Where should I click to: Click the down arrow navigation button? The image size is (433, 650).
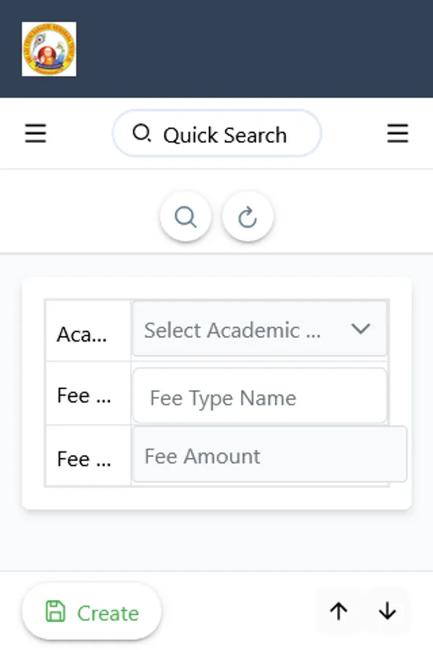[388, 611]
